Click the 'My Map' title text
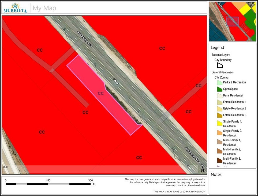Image resolution: width=258 pixels, height=196 pixels. (44, 8)
